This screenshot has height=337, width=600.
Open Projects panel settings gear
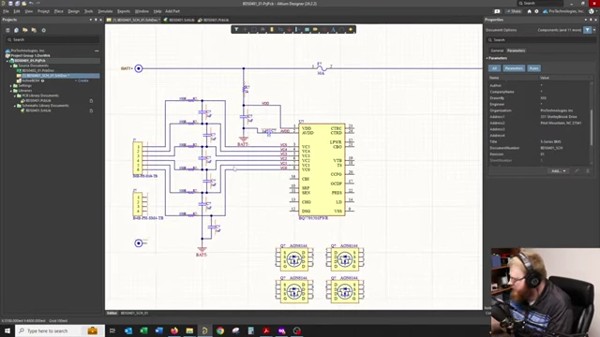(x=44, y=30)
